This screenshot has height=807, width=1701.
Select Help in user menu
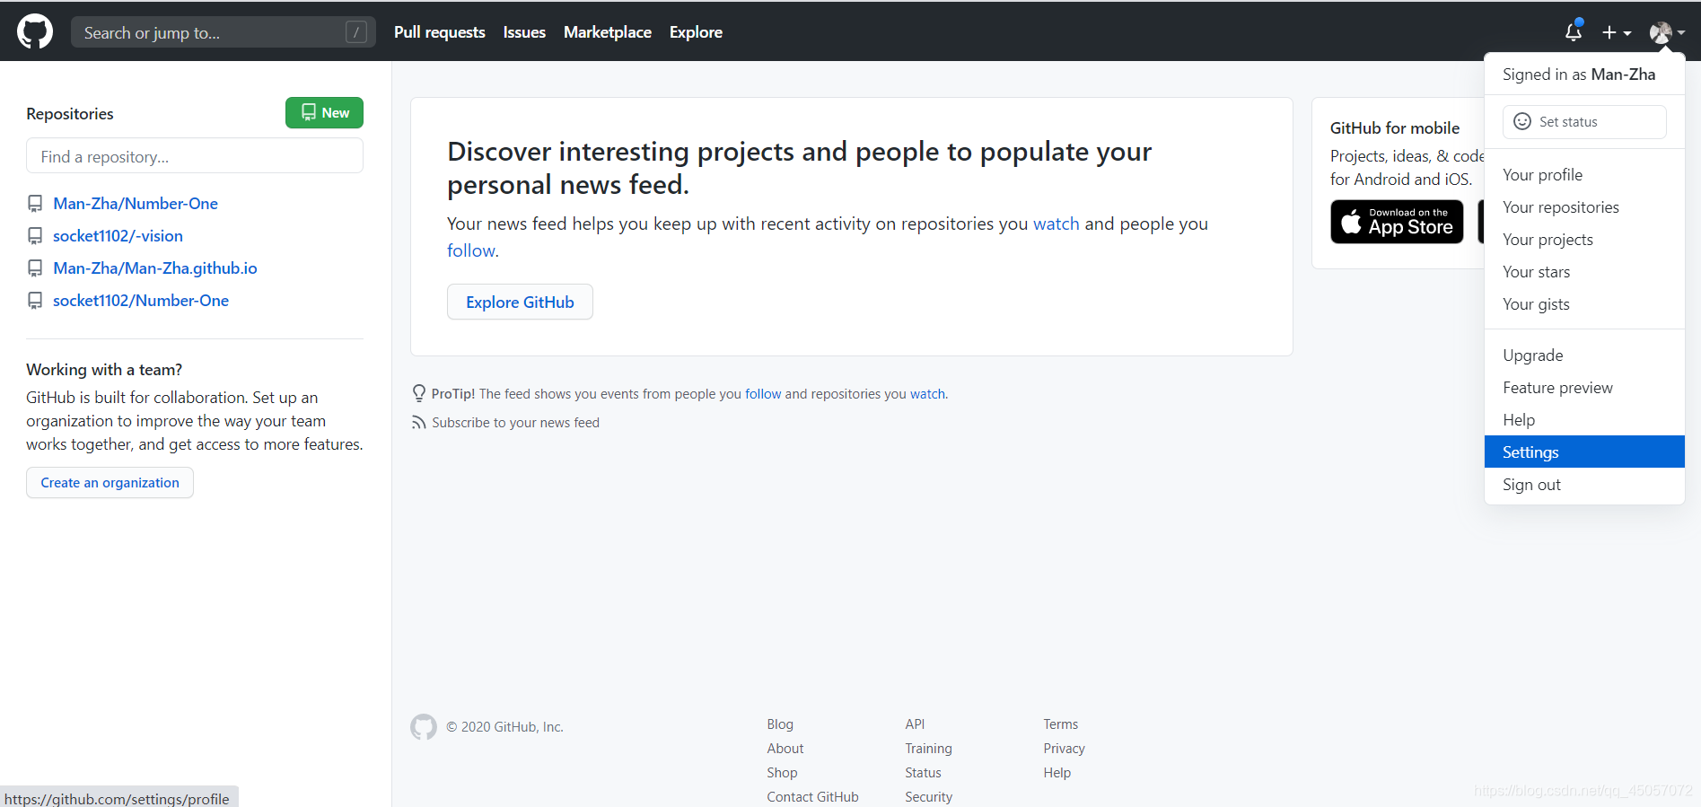pos(1584,420)
